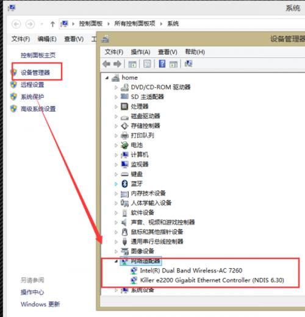This screenshot has height=317, width=305.
Task: Click the scan for hardware changes icon
Action: click(188, 64)
